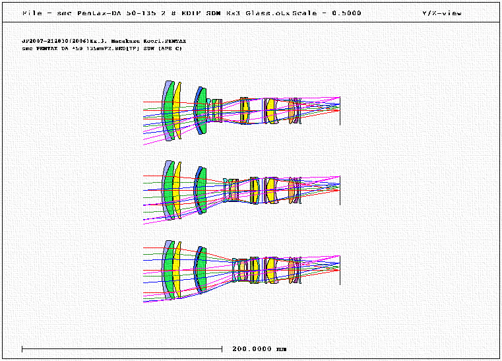Click the 'Y/Z-view' label
This screenshot has height=361, width=502.
(x=442, y=13)
